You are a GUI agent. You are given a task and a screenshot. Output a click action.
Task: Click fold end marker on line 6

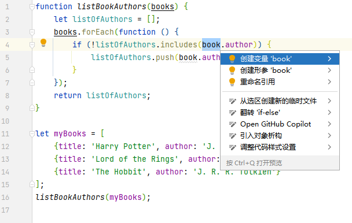(32, 70)
